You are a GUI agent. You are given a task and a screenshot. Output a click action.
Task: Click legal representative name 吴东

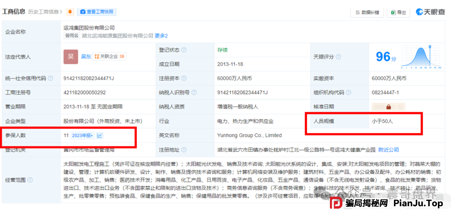pyautogui.click(x=86, y=57)
